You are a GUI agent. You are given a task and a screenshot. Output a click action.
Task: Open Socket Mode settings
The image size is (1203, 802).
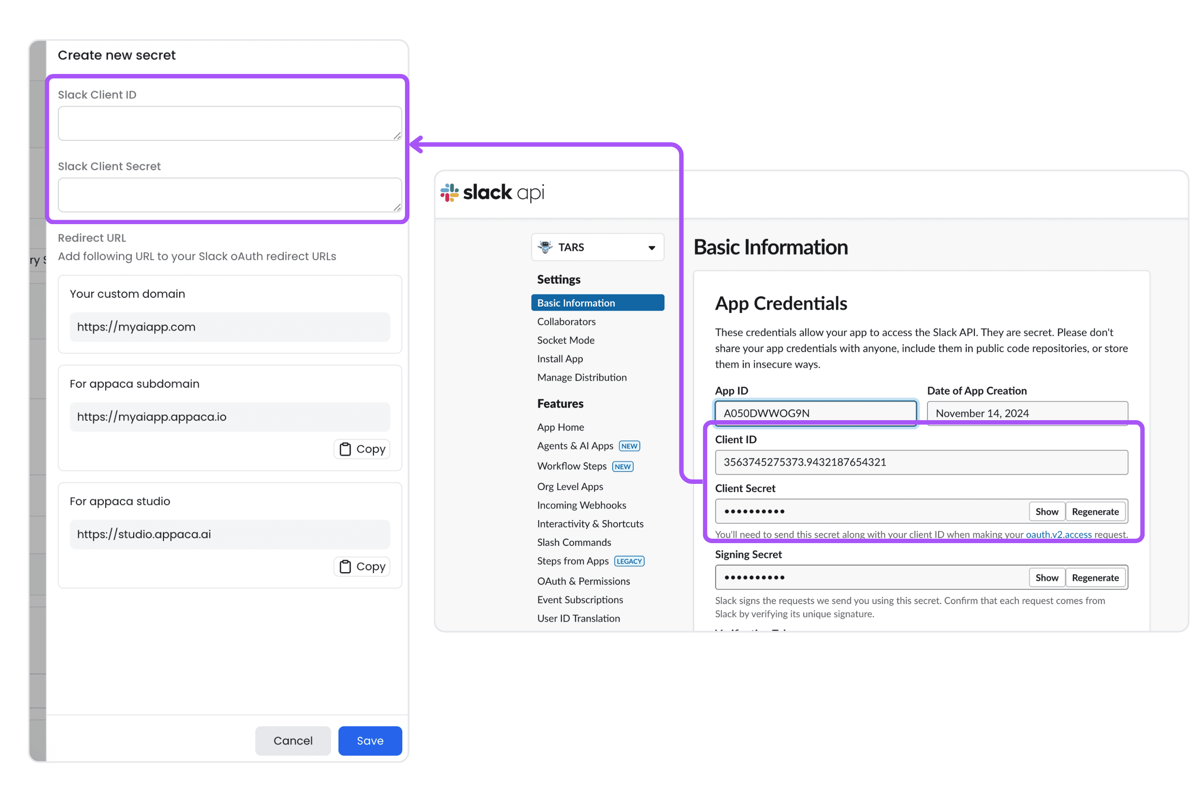[x=565, y=340]
